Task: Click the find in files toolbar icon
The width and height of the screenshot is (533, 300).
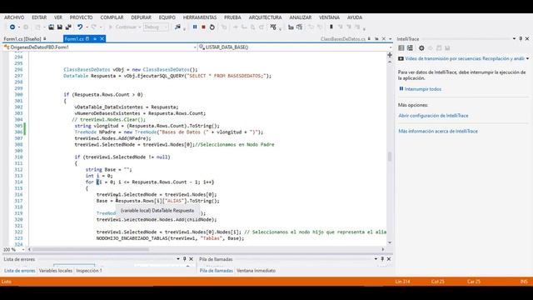Action: coord(177,27)
